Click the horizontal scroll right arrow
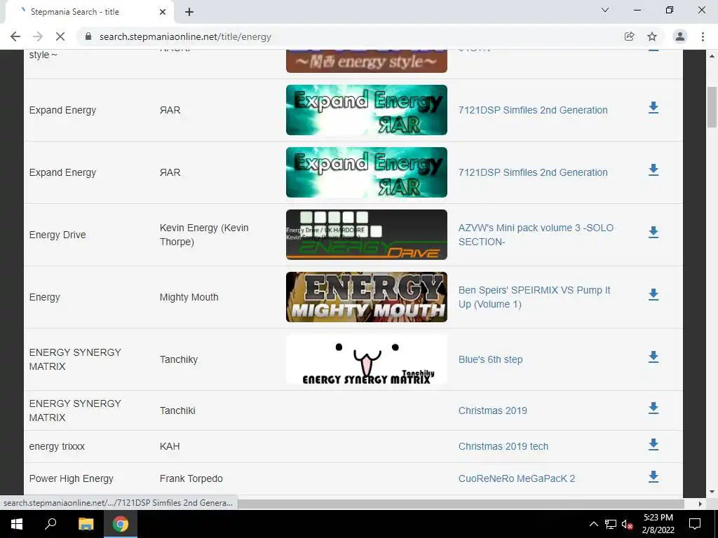This screenshot has height=538, width=718. coord(700,504)
